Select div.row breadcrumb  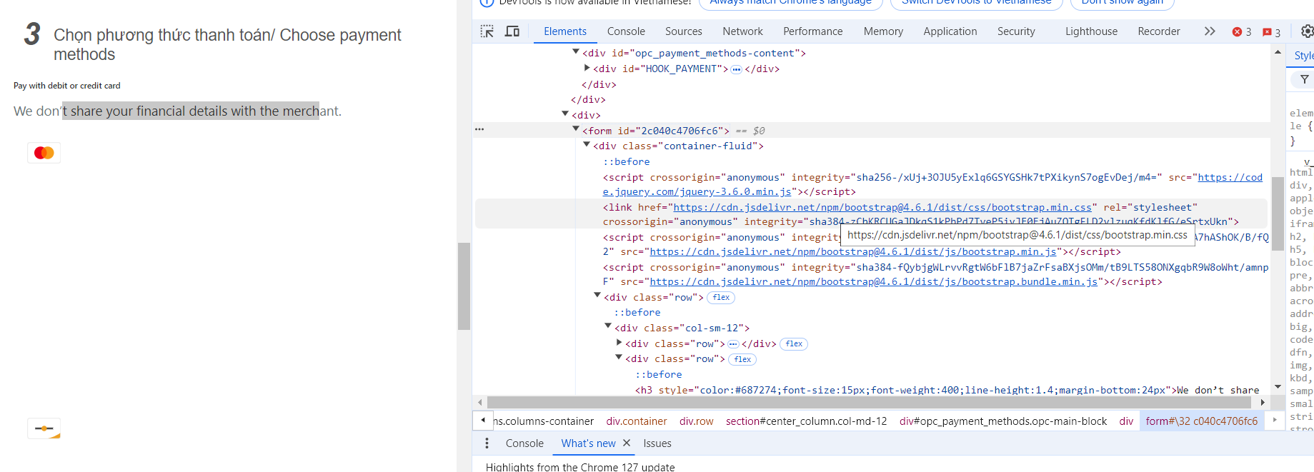(x=697, y=421)
